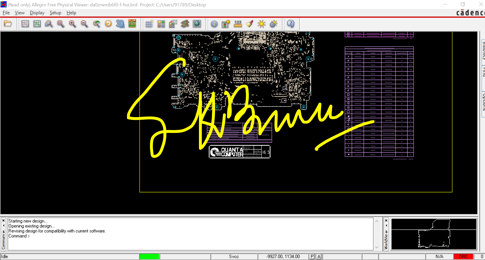Click the Zoom Previous icon
This screenshot has height=260, width=485.
96,24
